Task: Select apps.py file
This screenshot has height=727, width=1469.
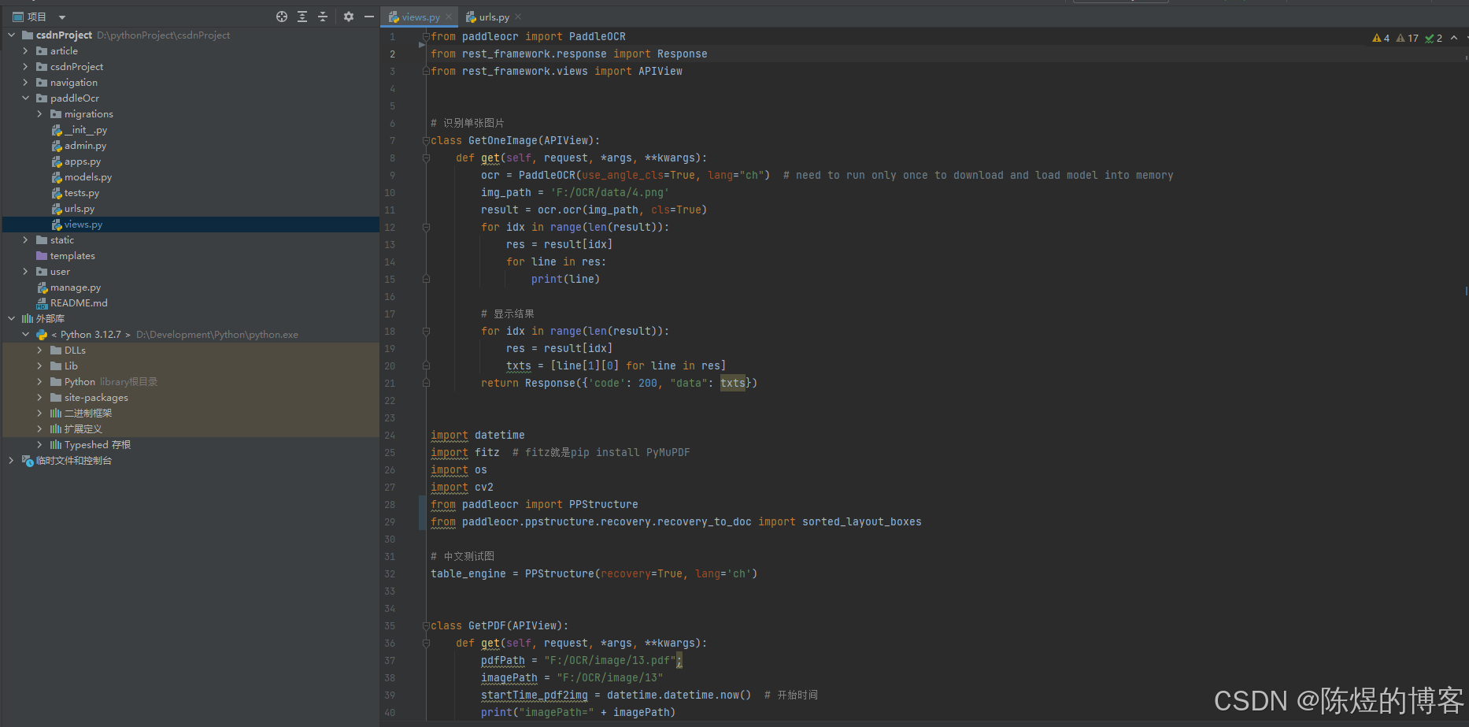Action: point(76,161)
